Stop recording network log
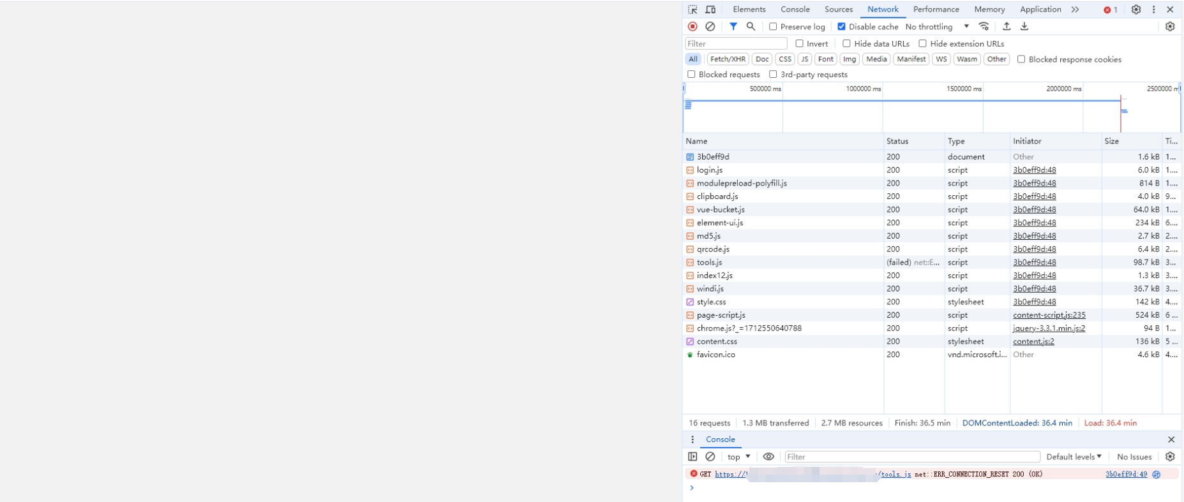 [693, 27]
